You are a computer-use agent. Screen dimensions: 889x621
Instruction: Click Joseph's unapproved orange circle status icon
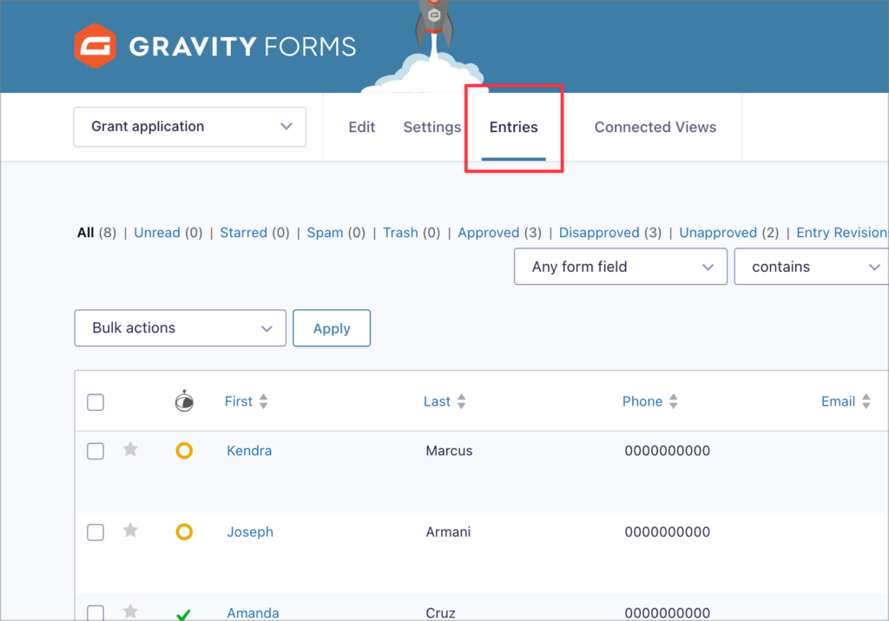(x=184, y=532)
